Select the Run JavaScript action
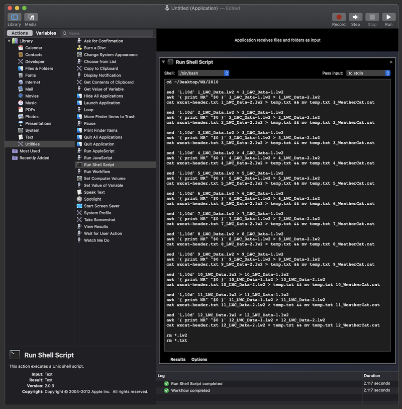Image resolution: width=402 pixels, height=409 pixels. (x=98, y=158)
